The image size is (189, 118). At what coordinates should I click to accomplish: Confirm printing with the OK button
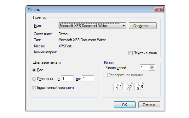click(125, 105)
